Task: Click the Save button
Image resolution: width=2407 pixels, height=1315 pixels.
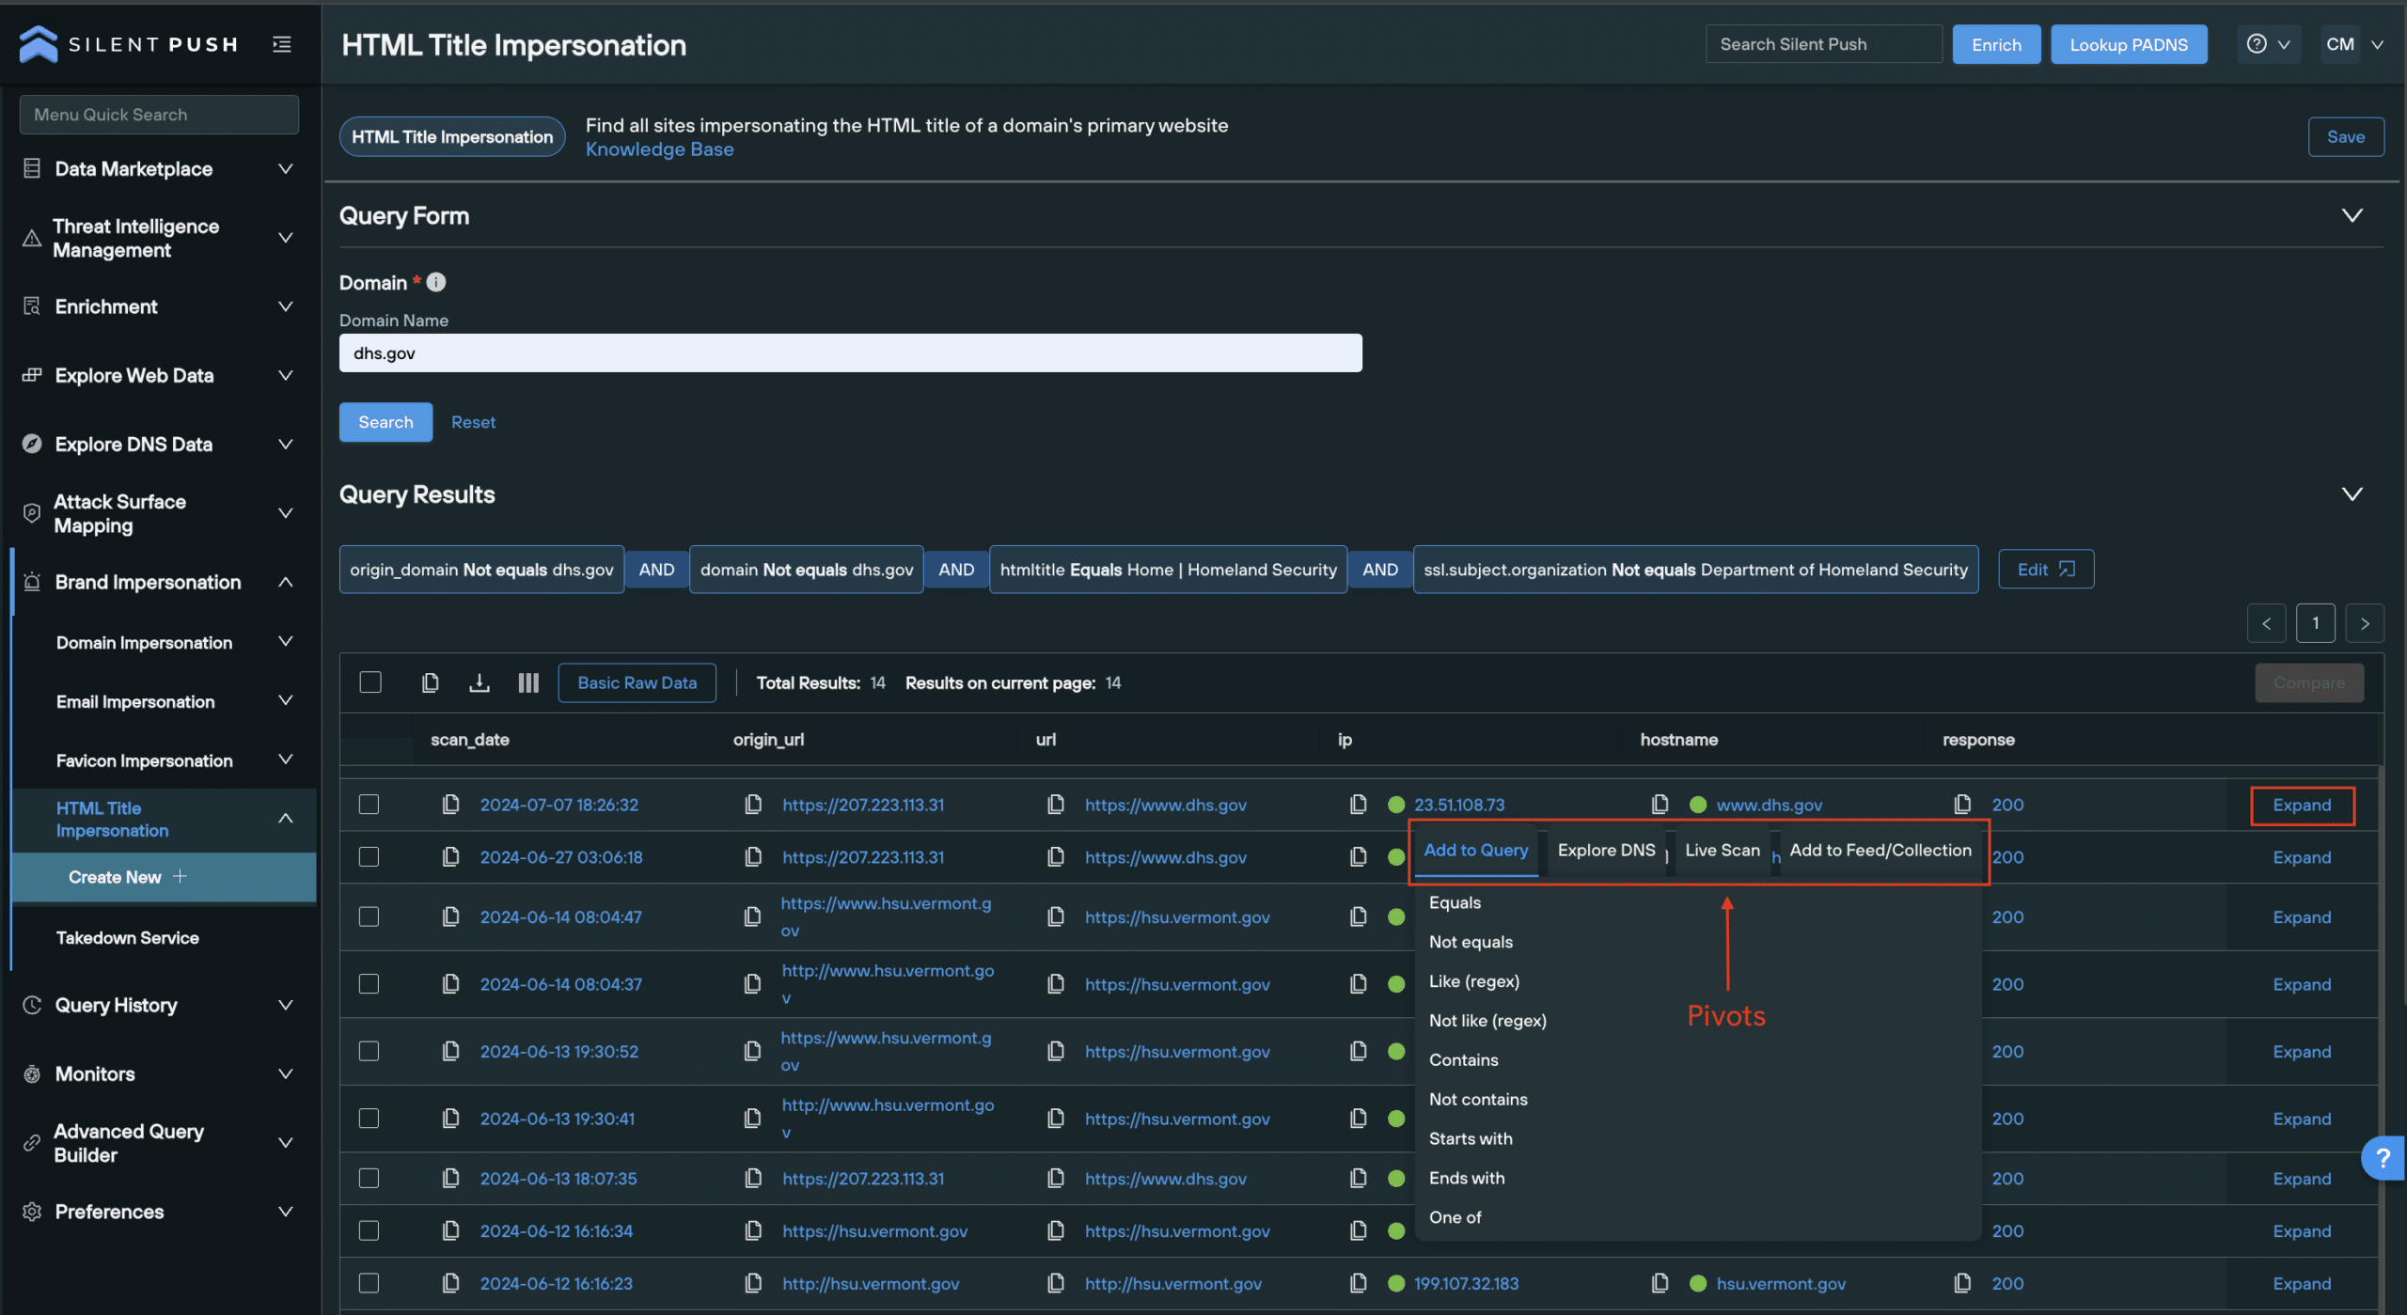Action: tap(2346, 136)
